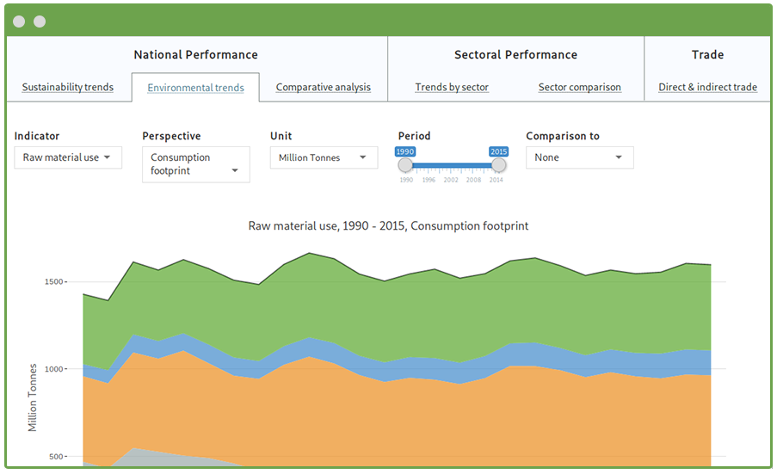Viewport: 777px width, 474px height.
Task: Switch to the Comparative analysis tab
Action: [x=324, y=87]
